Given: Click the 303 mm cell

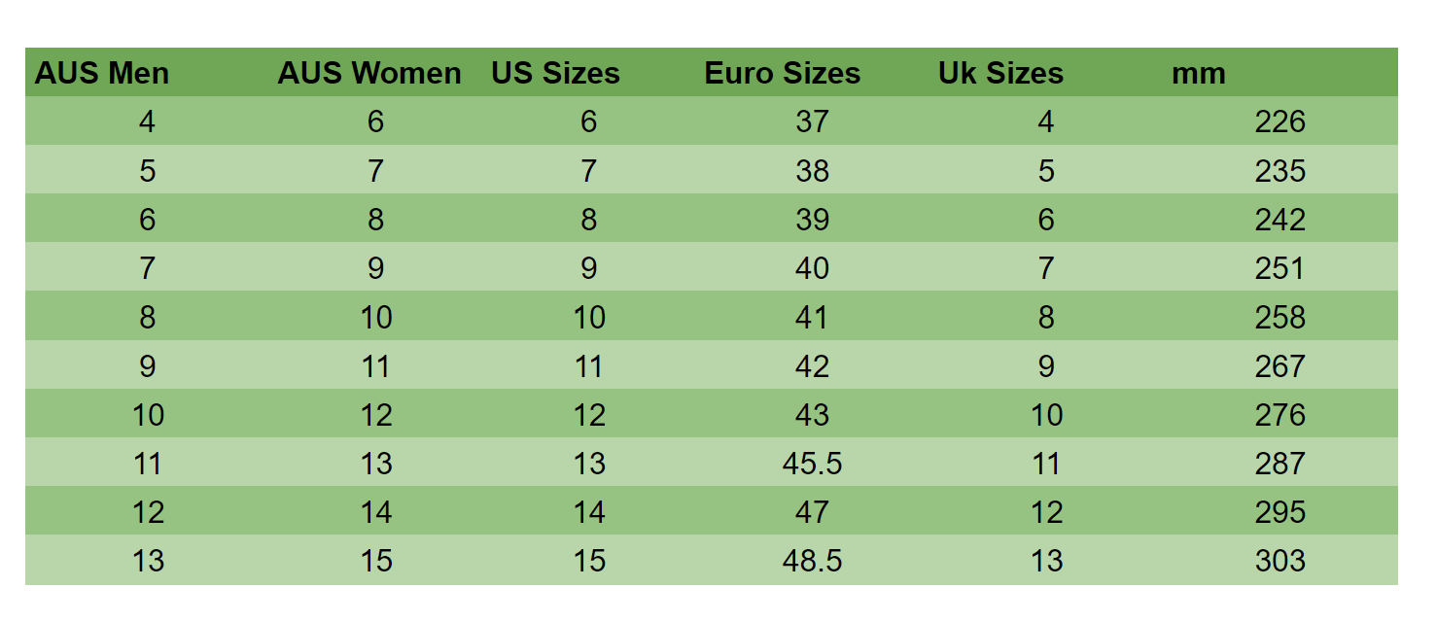Looking at the screenshot, I should (x=1279, y=561).
